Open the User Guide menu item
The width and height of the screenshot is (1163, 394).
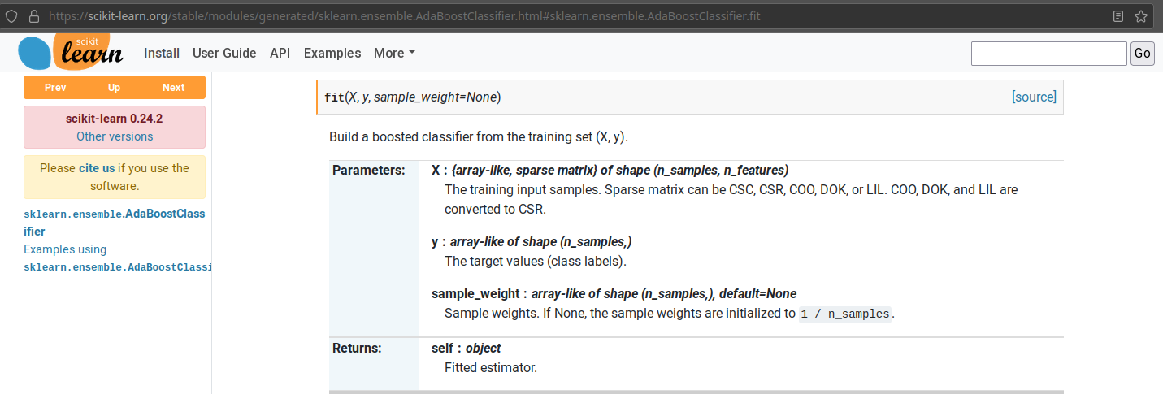tap(224, 53)
